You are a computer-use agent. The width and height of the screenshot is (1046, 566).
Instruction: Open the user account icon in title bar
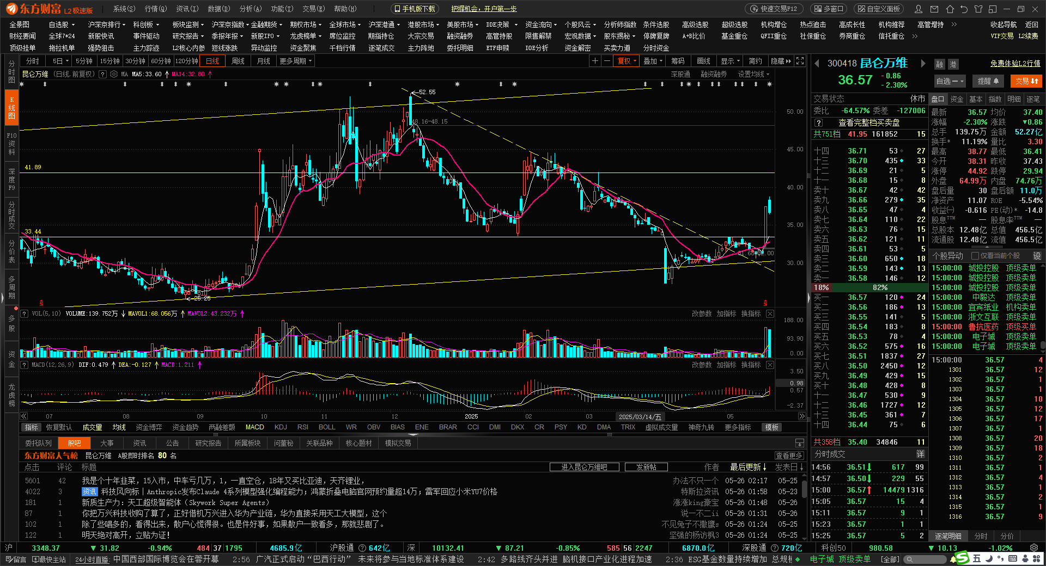click(x=919, y=9)
